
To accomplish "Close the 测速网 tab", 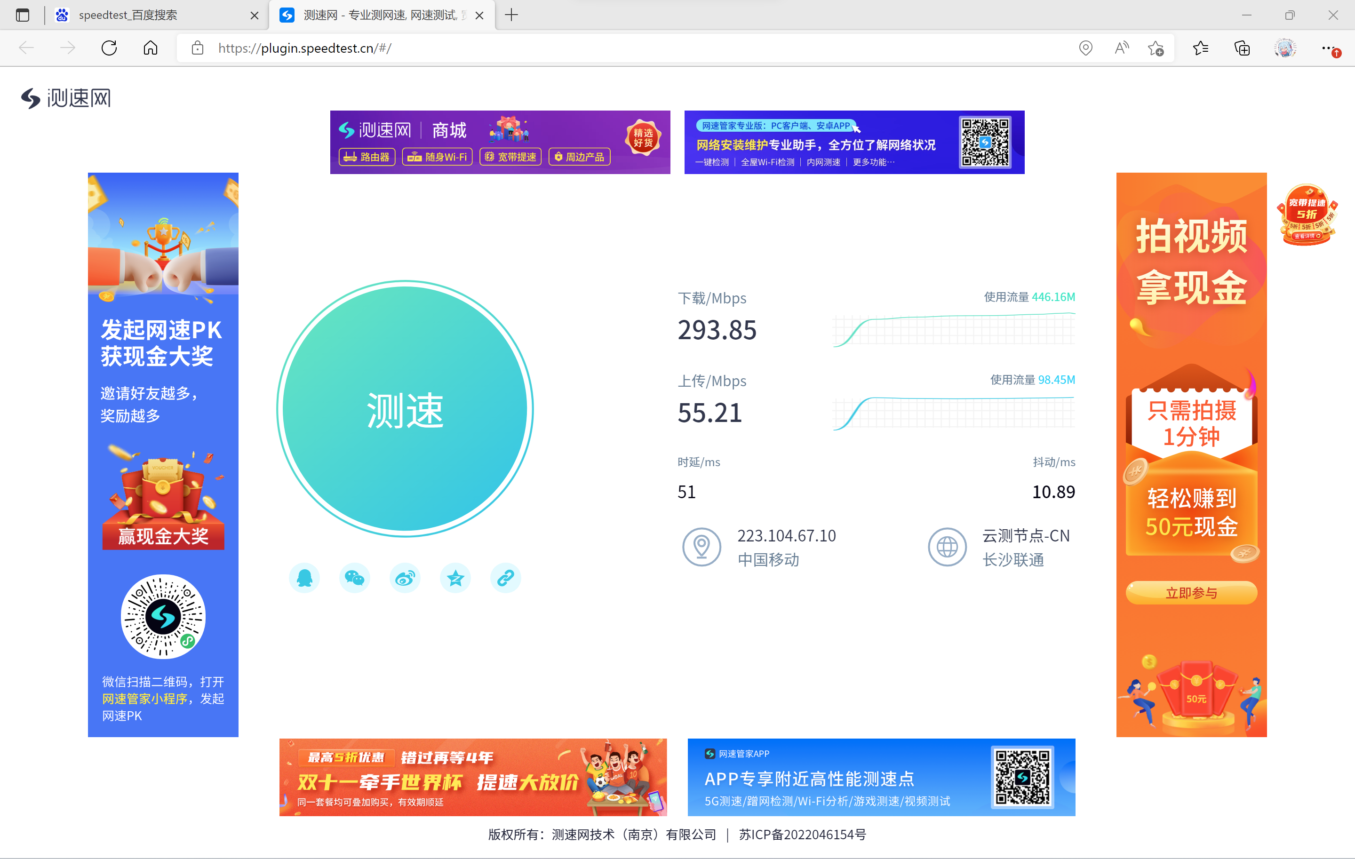I will click(479, 15).
